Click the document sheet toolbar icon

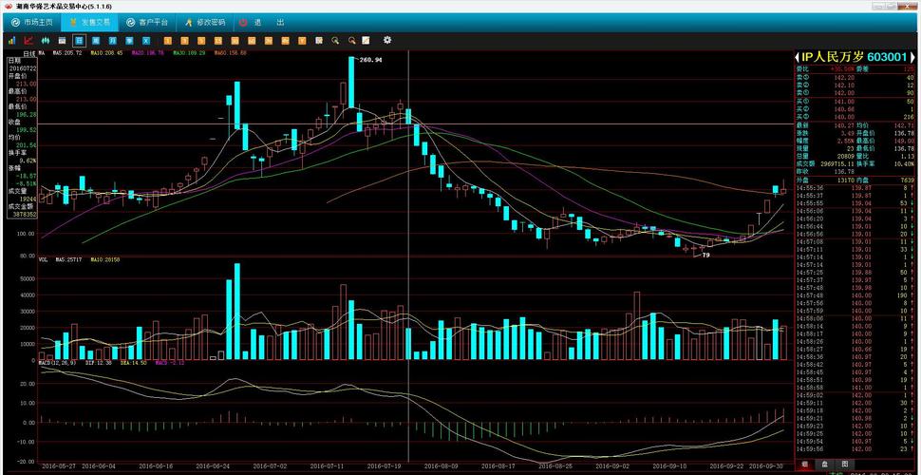coord(319,41)
